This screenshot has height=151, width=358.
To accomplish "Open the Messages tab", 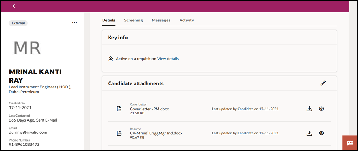I will click(x=161, y=20).
